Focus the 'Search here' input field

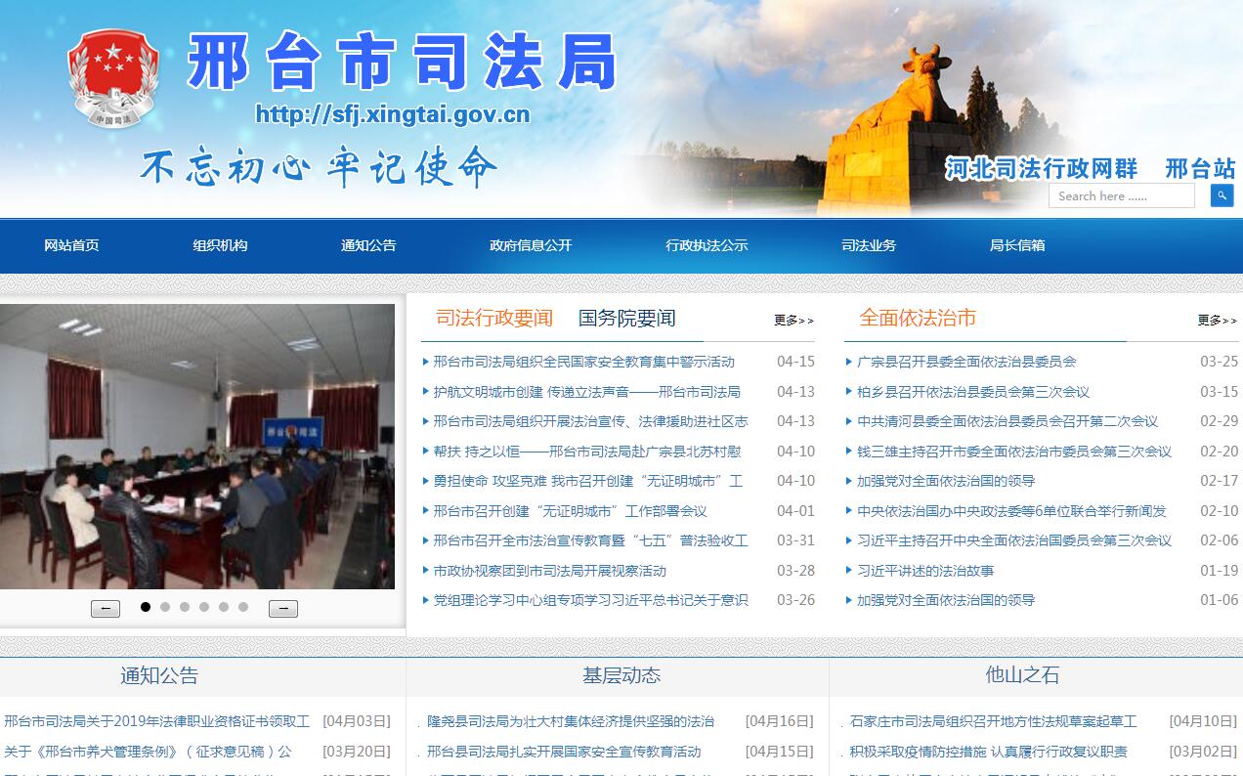pos(1122,195)
